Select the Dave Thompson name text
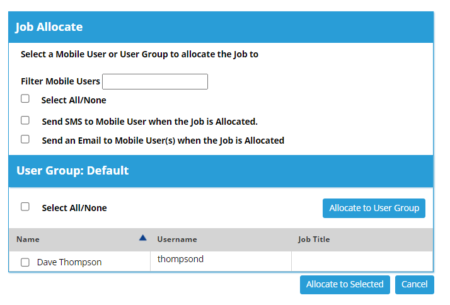450x305 pixels. click(69, 262)
